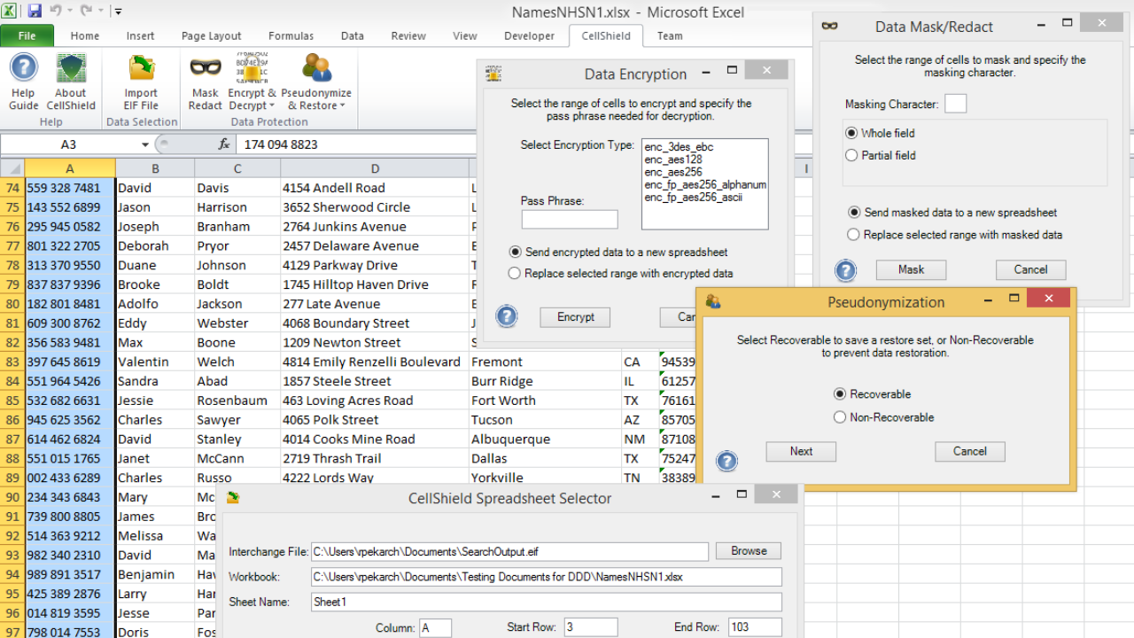This screenshot has height=638, width=1134.
Task: Click the cell containing Rosenbaum
Action: [237, 401]
